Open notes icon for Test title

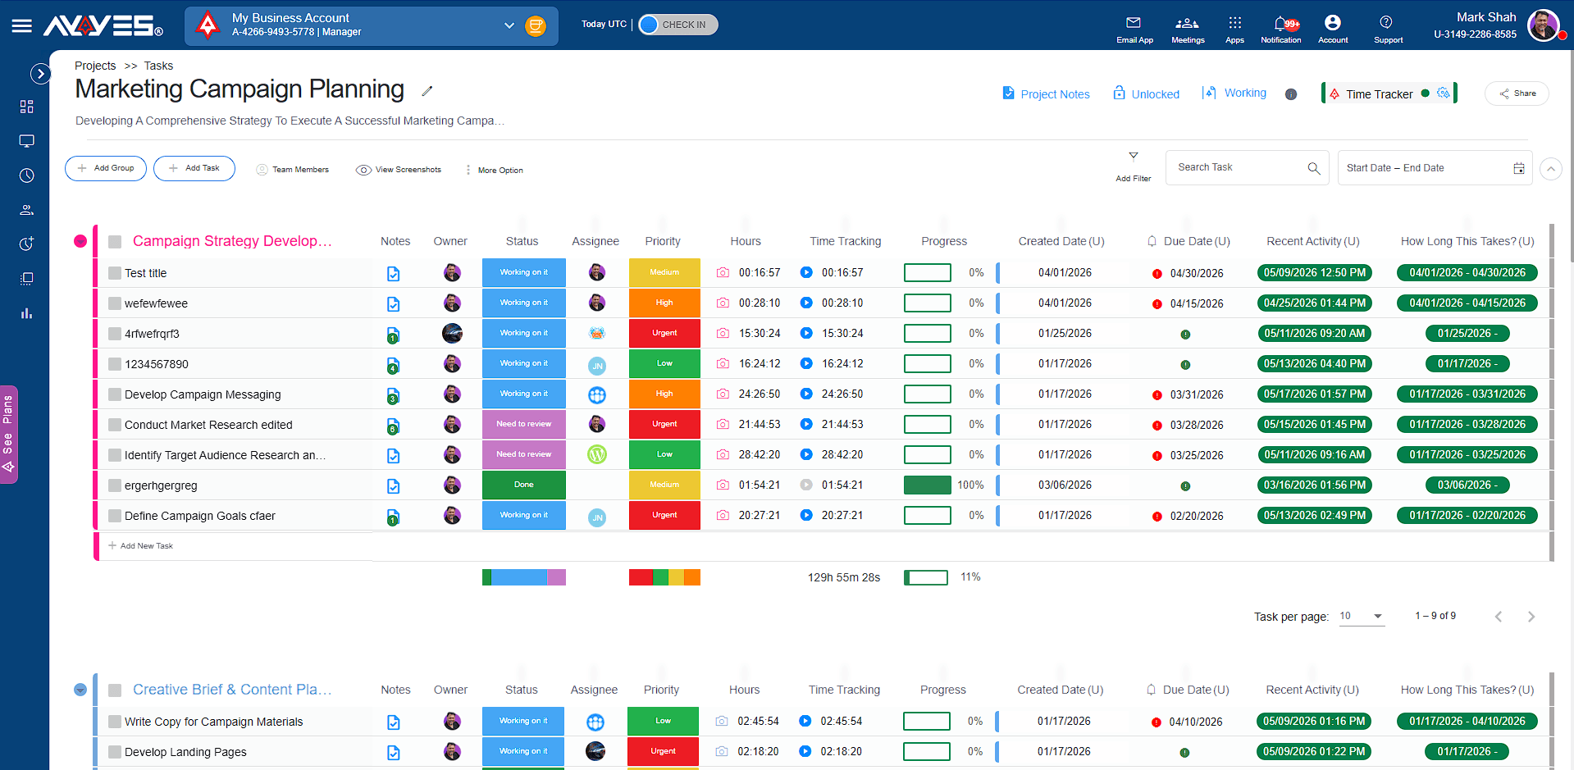tap(394, 274)
